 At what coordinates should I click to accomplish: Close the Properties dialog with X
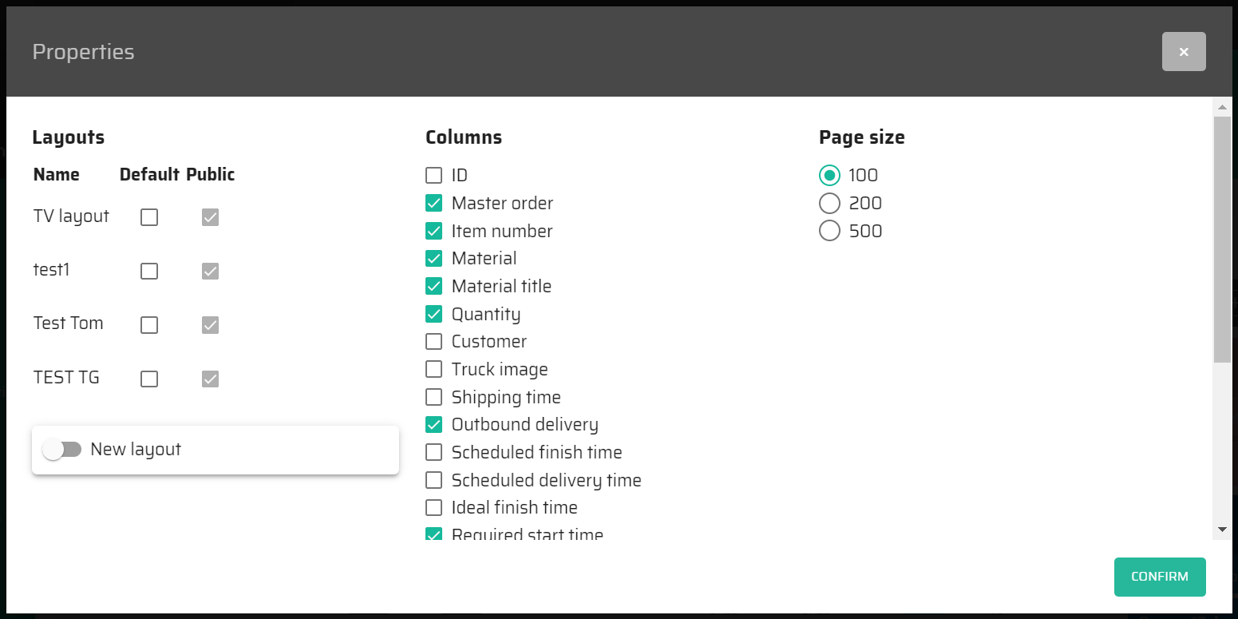1184,52
